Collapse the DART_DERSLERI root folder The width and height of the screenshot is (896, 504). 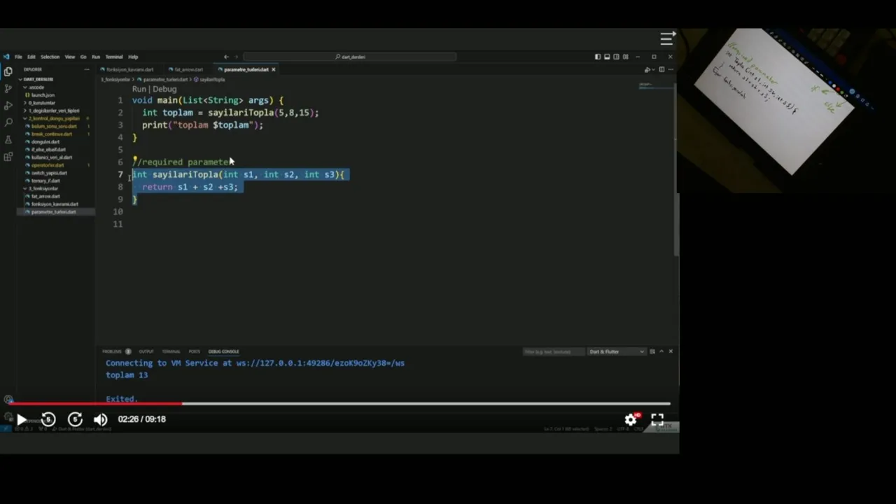[38, 79]
